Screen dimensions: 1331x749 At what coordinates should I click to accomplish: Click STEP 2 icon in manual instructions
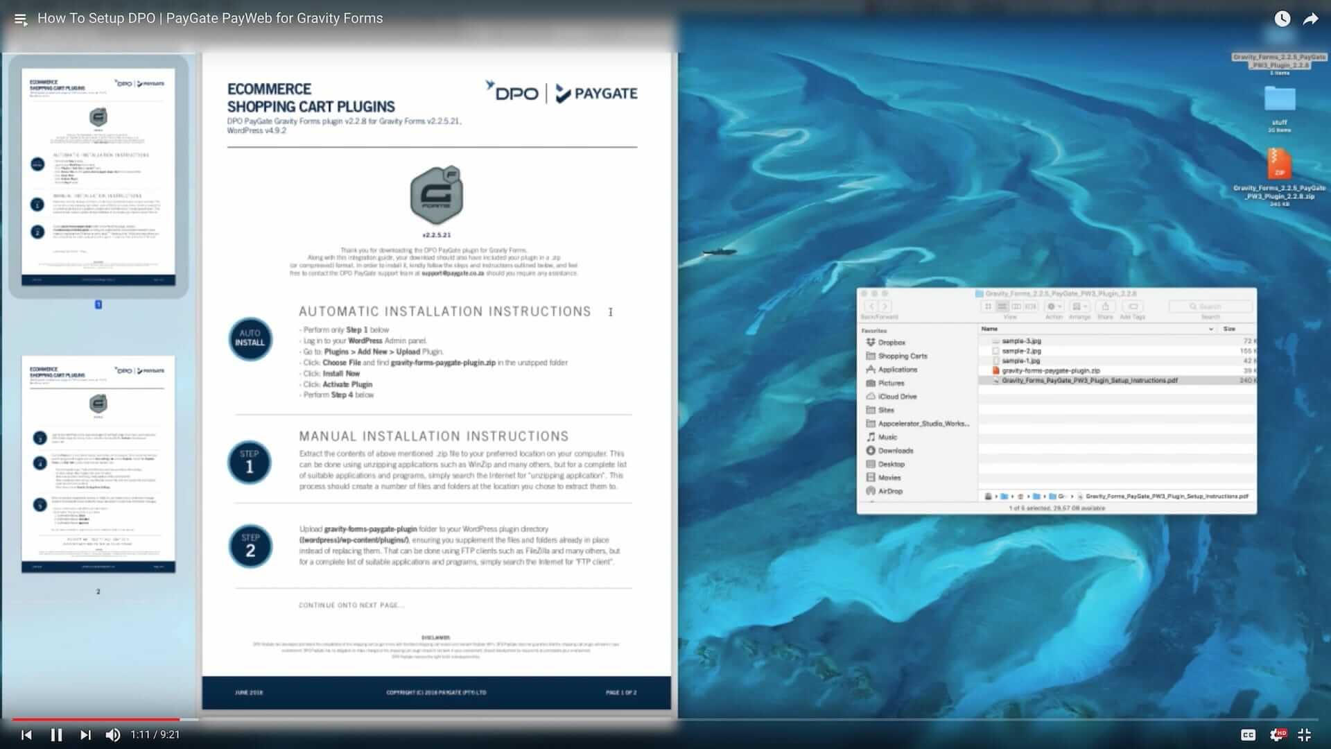[x=250, y=545]
